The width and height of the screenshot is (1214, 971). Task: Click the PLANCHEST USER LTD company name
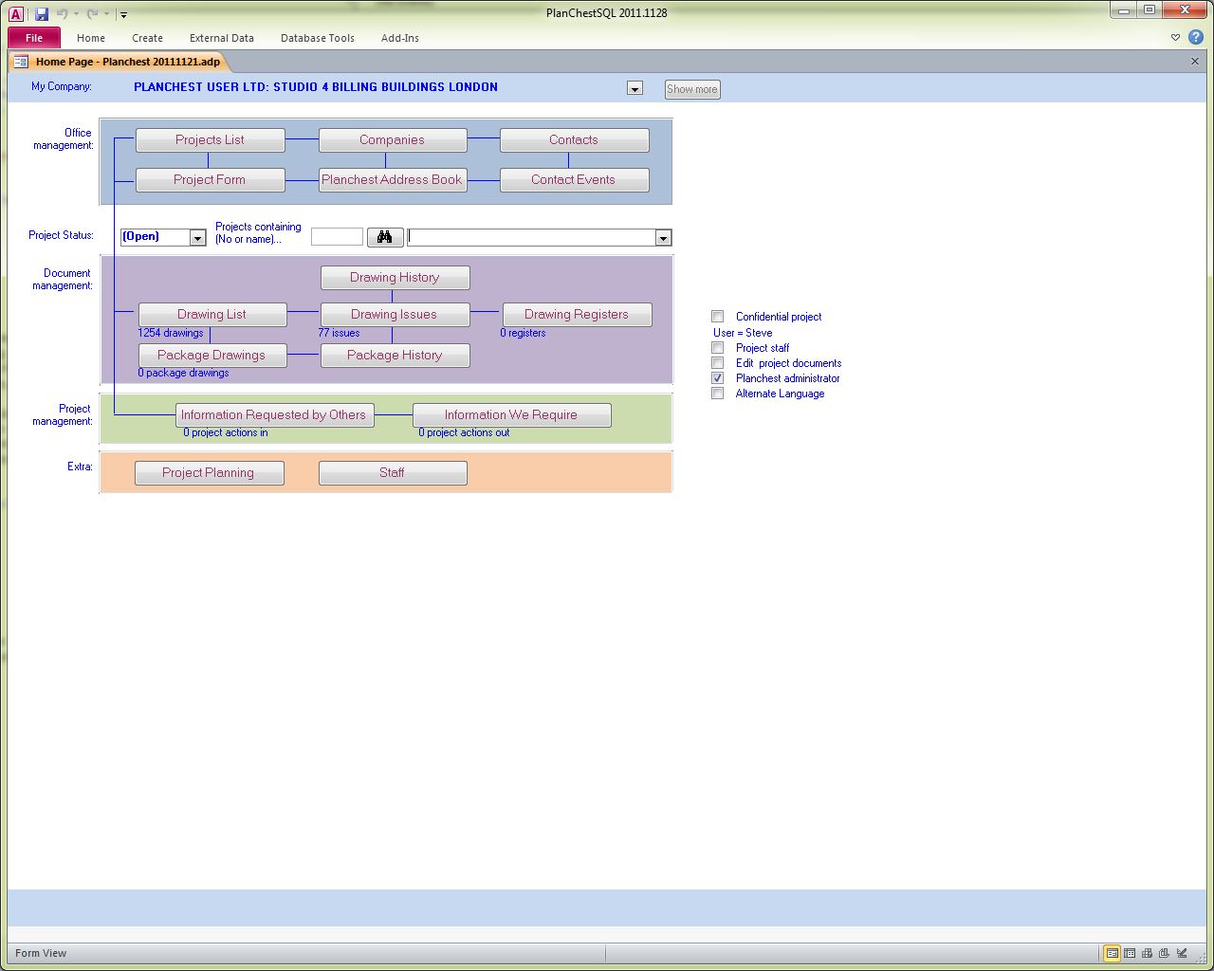316,87
